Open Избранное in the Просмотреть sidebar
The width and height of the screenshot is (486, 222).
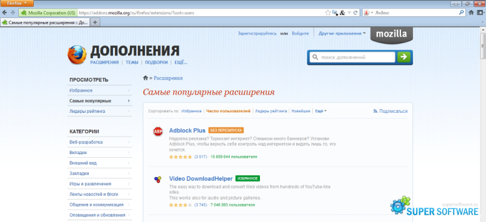100,90
